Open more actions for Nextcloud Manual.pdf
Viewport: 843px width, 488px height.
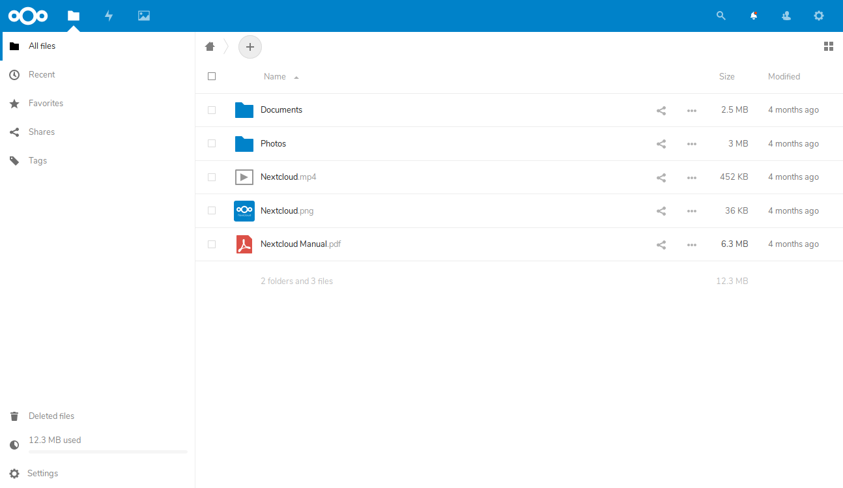(692, 245)
